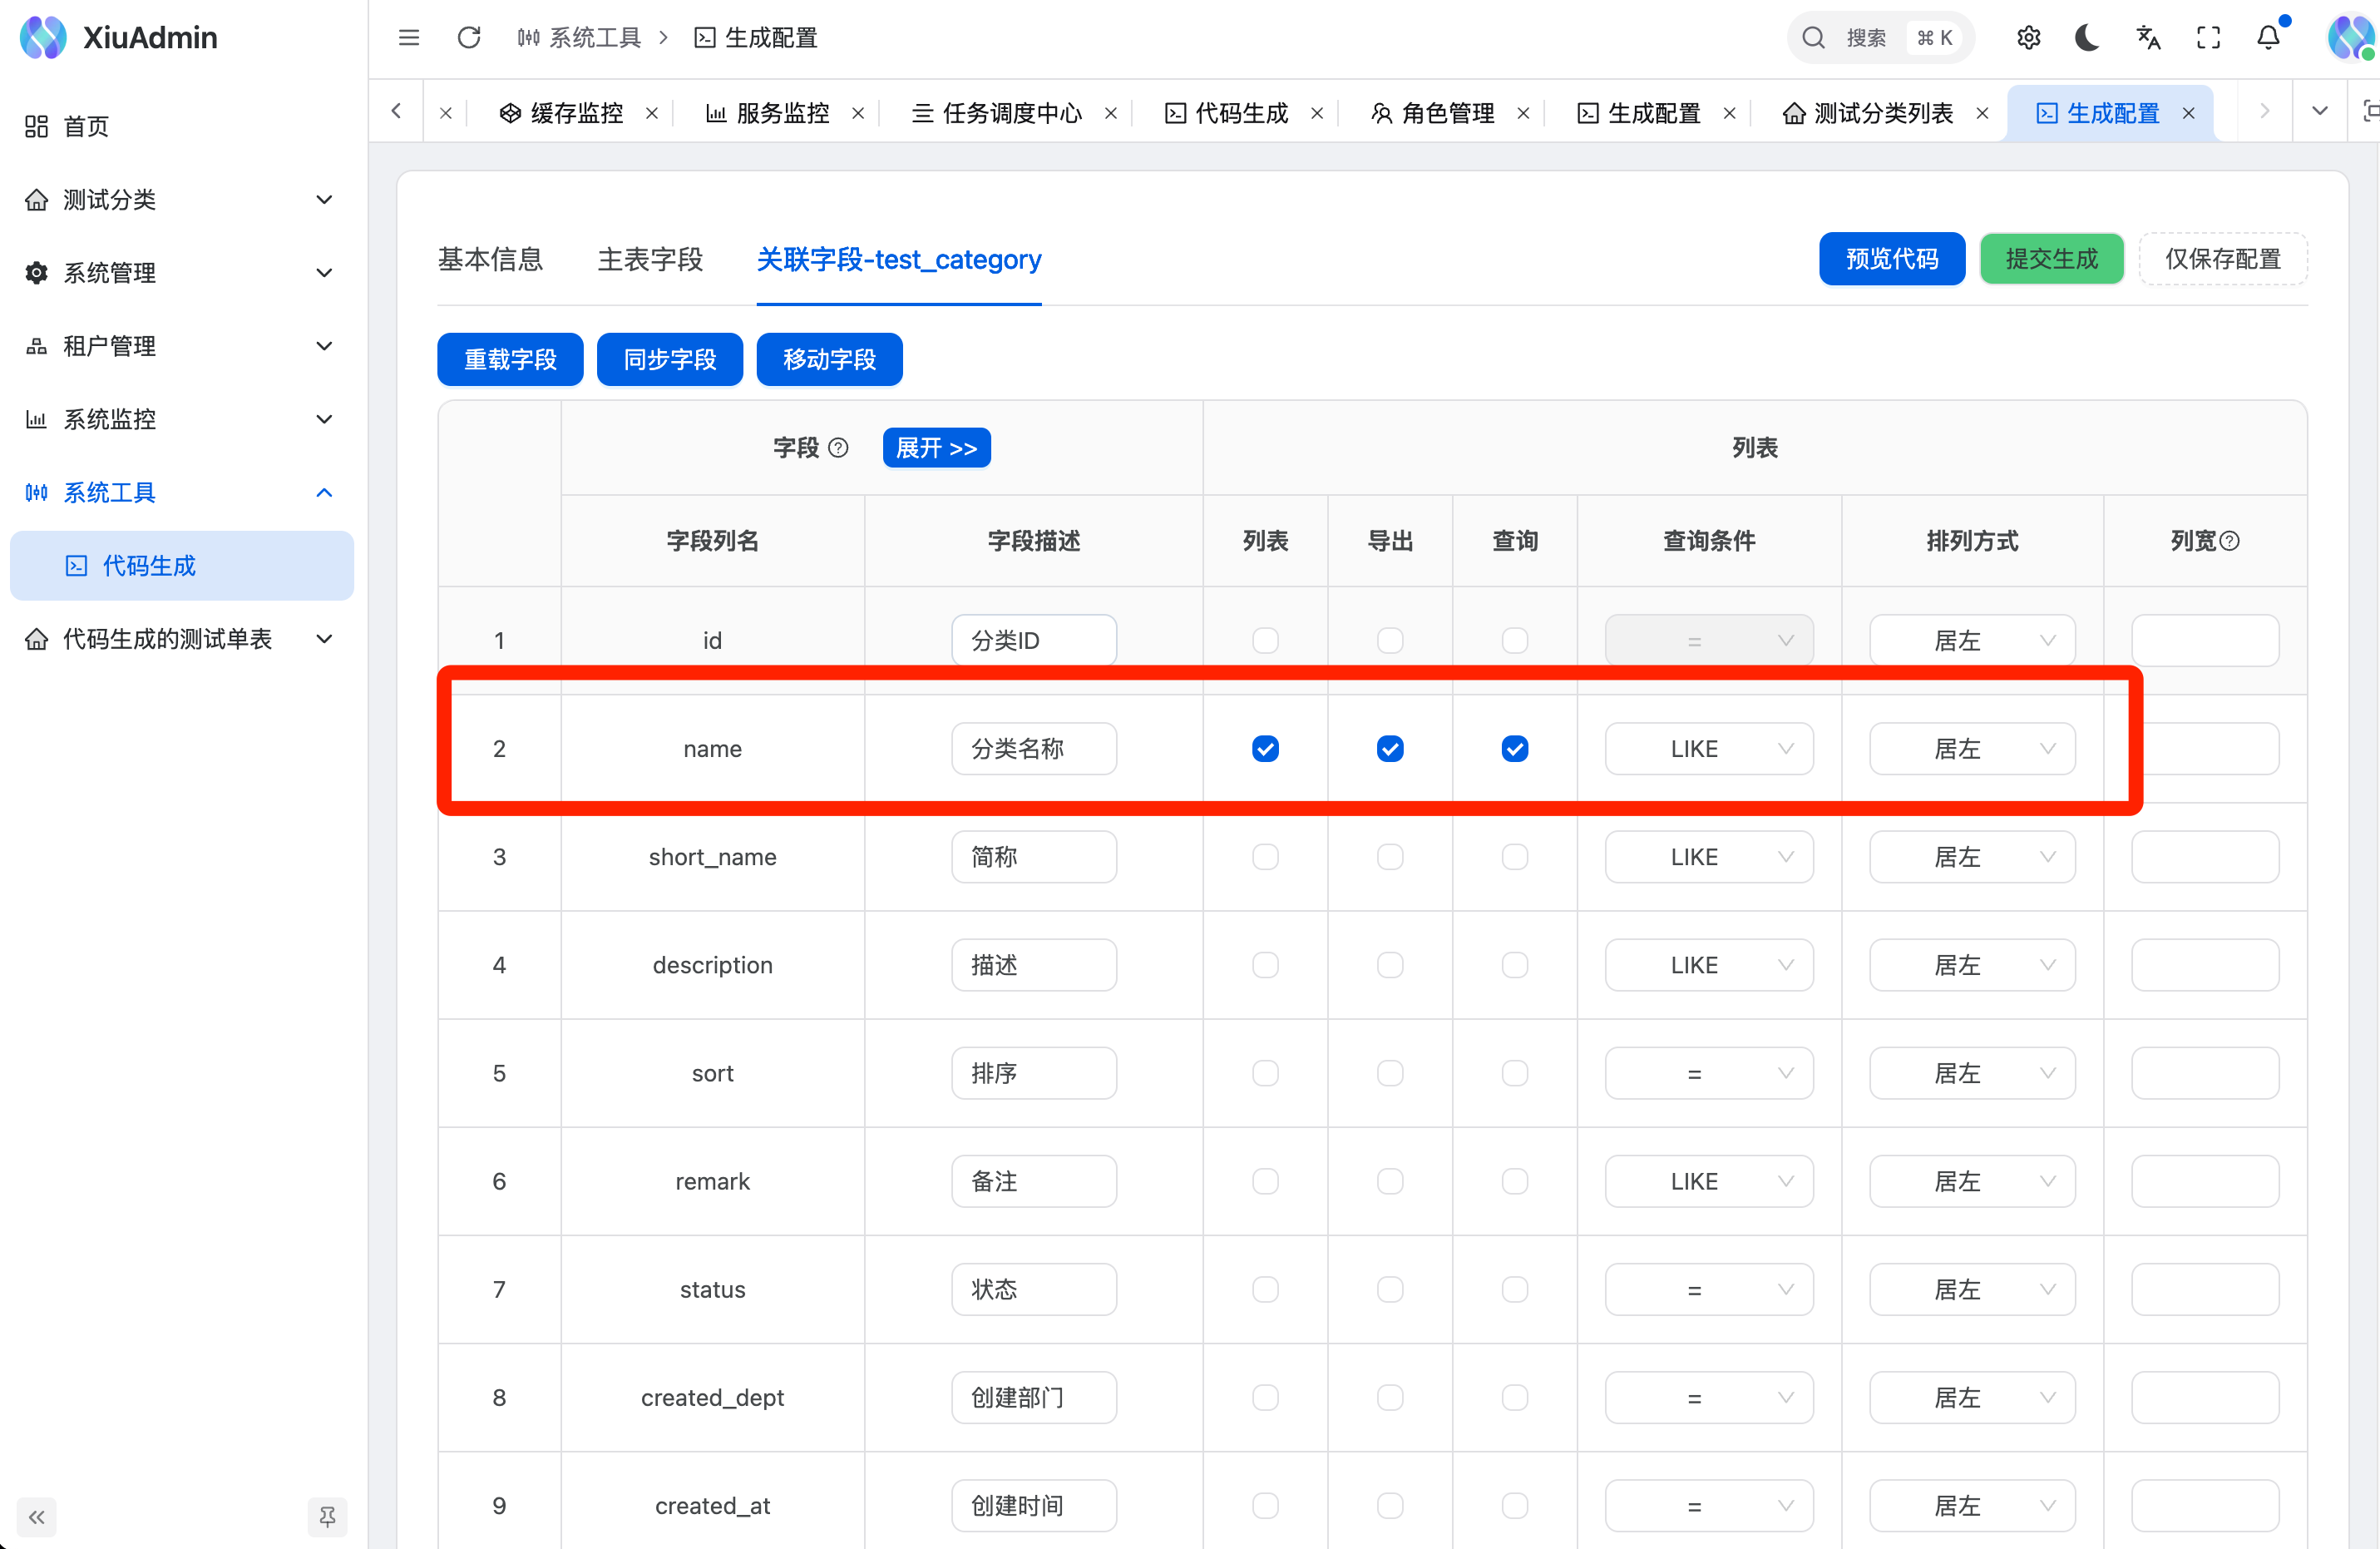Click the 预览代码 button

point(1891,260)
